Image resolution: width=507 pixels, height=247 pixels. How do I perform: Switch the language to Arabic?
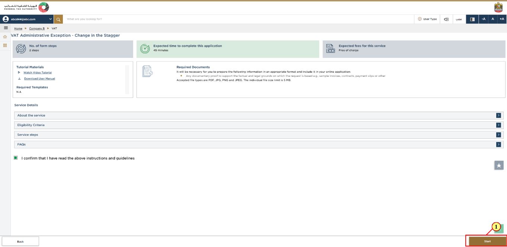tap(459, 19)
